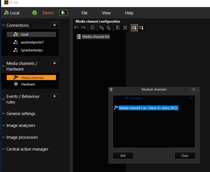The height and width of the screenshot is (172, 210).
Task: Click the undo arrow in the toolbar
Action: (76, 28)
